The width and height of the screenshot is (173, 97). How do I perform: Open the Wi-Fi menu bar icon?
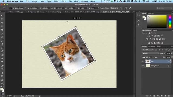[144, 1]
